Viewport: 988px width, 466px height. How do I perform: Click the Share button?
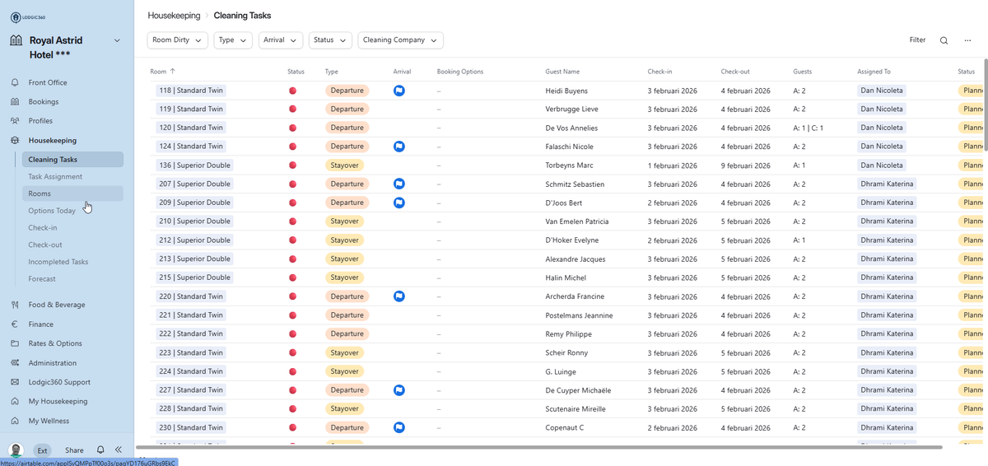74,450
